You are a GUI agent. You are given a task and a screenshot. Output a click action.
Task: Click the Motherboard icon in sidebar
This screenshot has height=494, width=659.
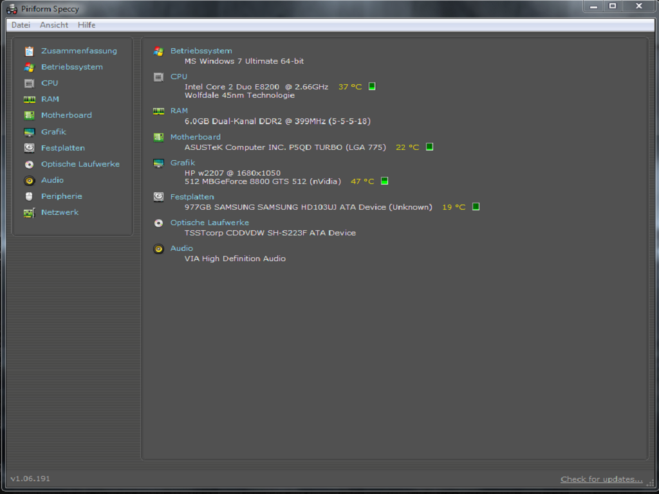coord(29,115)
